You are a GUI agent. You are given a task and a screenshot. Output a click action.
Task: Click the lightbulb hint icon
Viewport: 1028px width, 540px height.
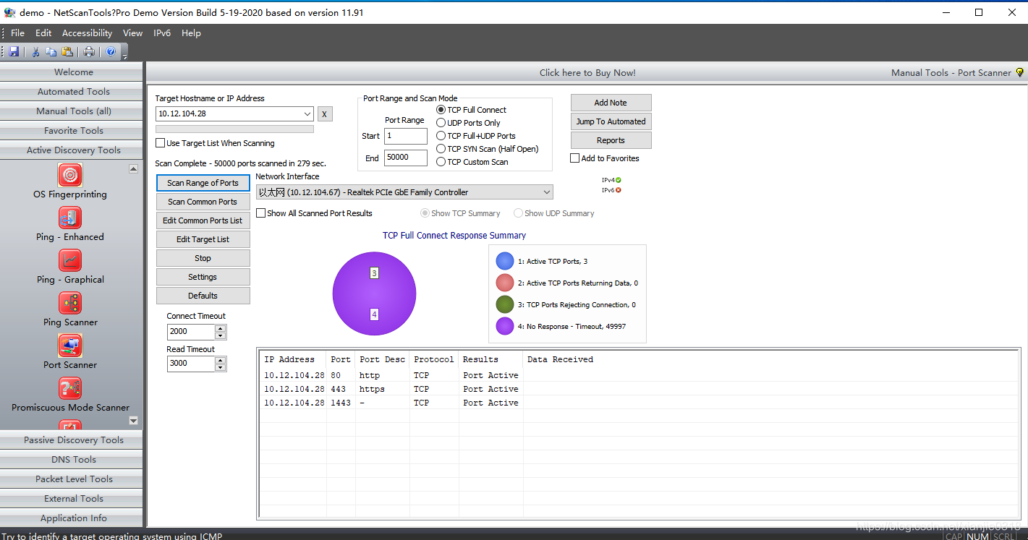click(x=1019, y=72)
